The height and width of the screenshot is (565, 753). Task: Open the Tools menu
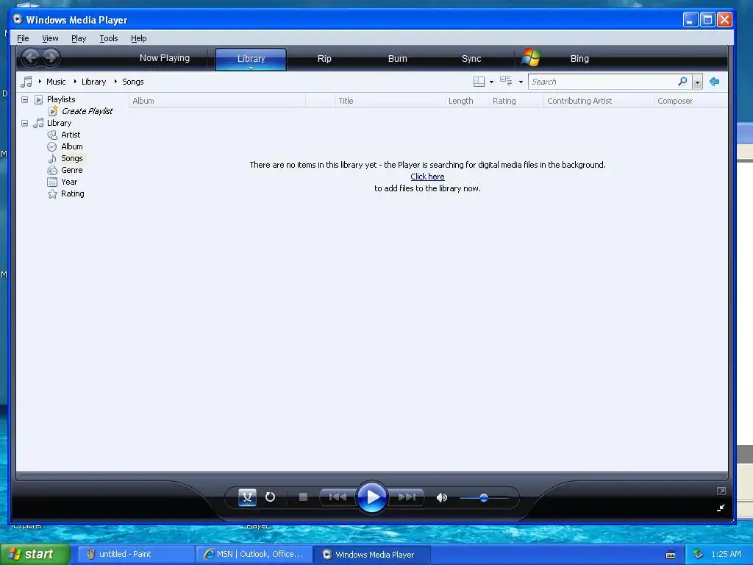(x=109, y=38)
